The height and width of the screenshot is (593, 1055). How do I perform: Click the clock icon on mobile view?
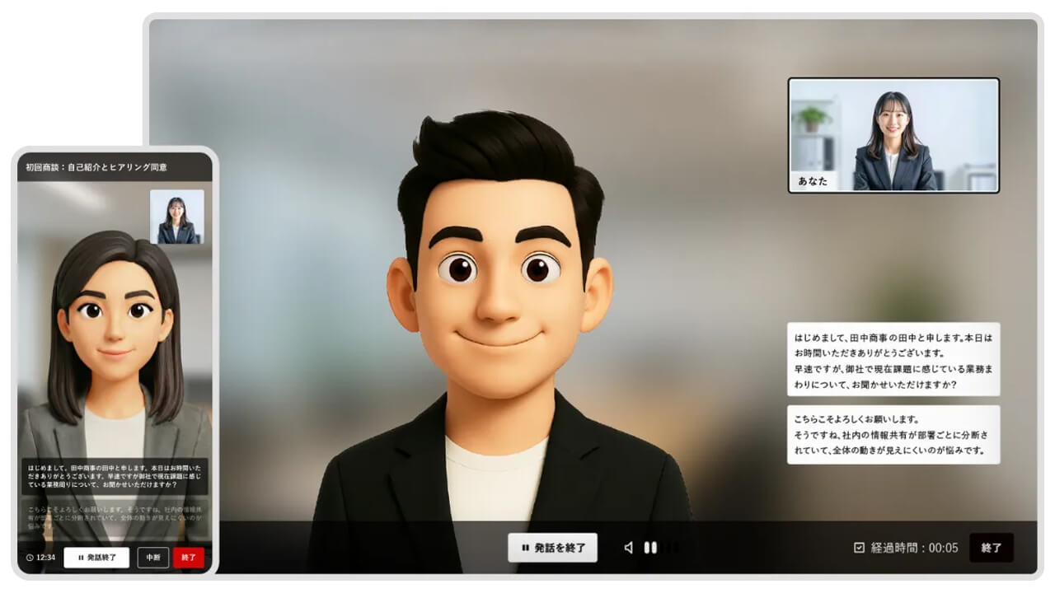coord(30,558)
